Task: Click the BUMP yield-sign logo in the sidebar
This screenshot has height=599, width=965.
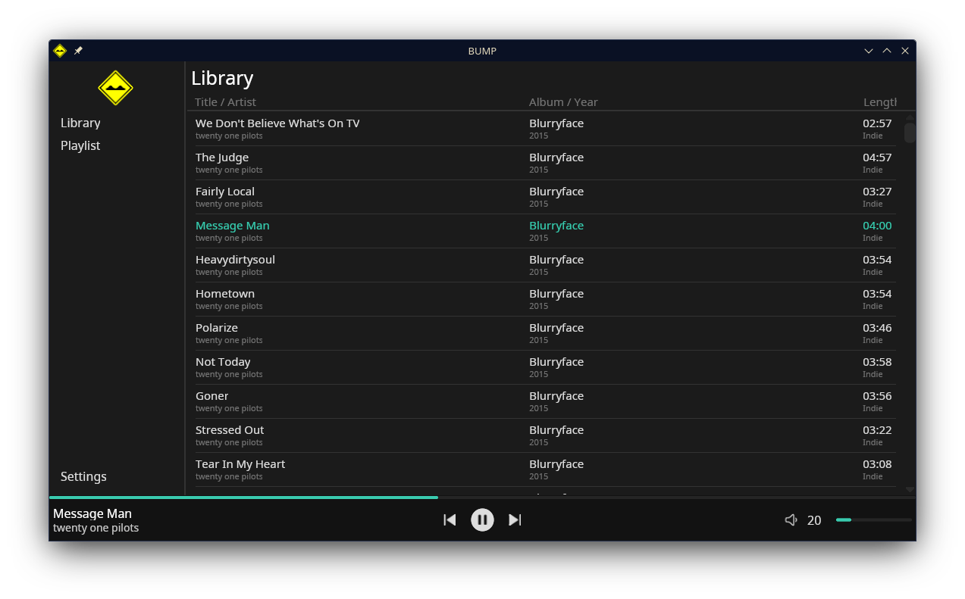Action: tap(115, 88)
